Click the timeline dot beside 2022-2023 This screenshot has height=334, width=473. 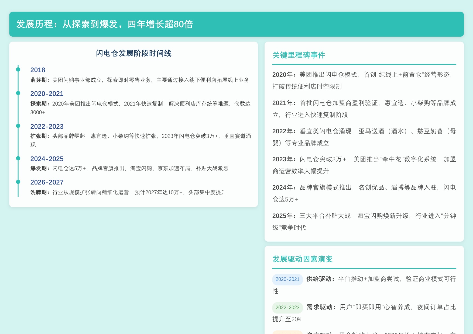point(18,126)
